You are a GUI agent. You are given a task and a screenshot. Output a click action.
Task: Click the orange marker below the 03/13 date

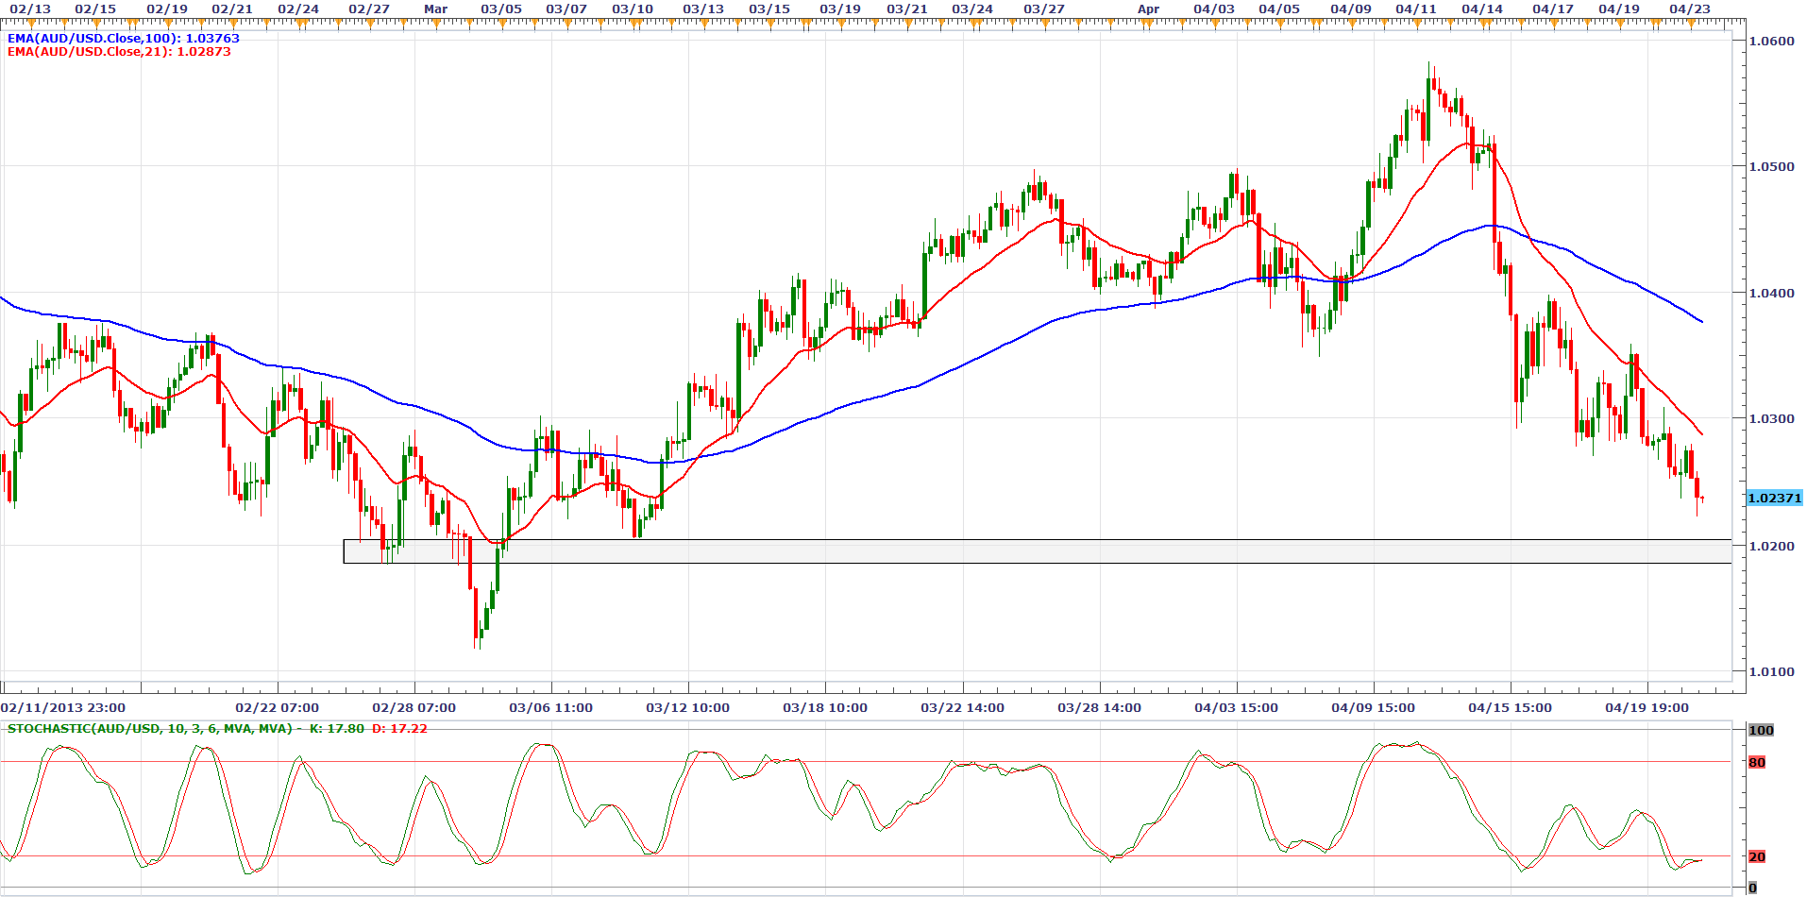point(702,23)
